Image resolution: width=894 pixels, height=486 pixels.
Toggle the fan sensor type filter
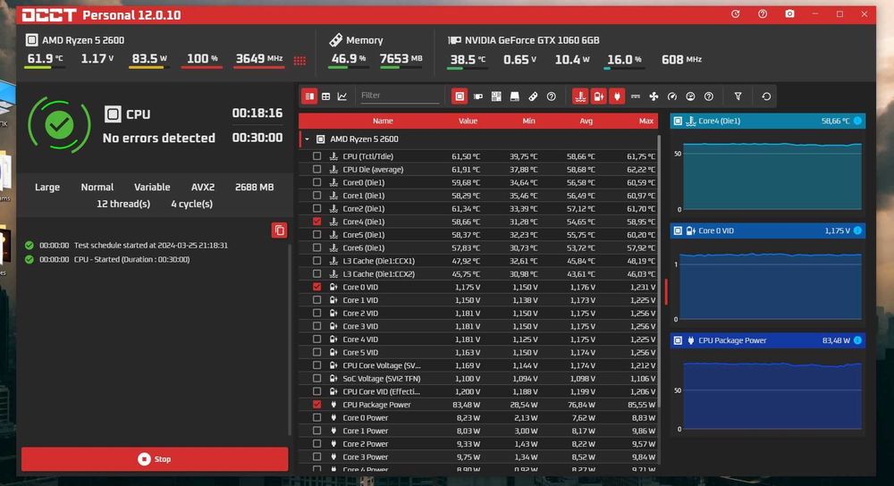pos(654,96)
